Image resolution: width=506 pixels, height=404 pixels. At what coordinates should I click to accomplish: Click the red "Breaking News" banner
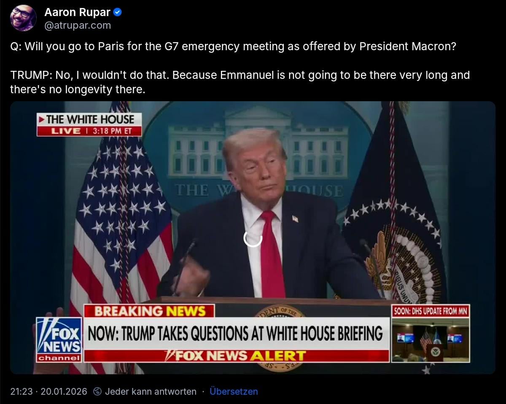[x=149, y=311]
